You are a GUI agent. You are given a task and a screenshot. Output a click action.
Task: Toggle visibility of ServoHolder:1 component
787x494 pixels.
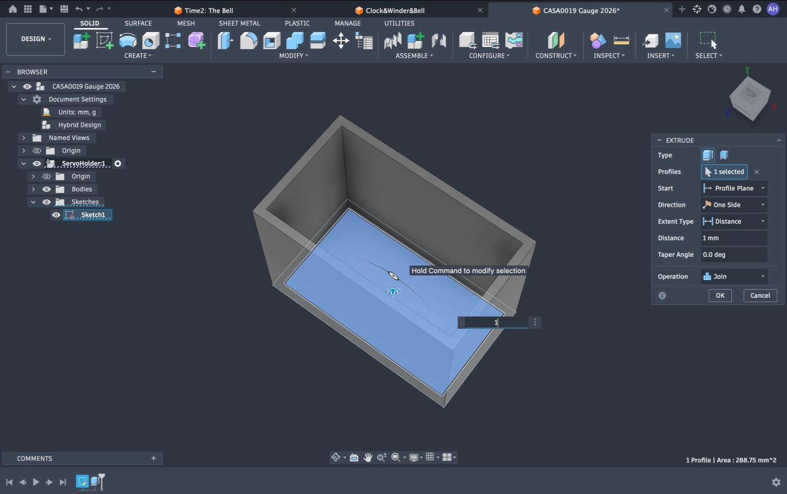(x=37, y=163)
